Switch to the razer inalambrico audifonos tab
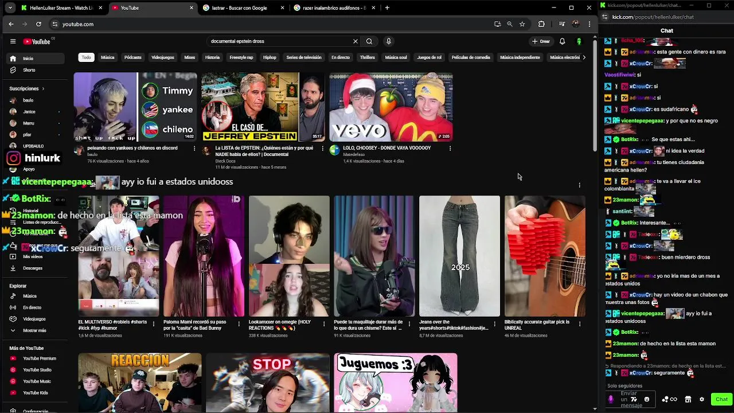The width and height of the screenshot is (734, 413). (x=335, y=8)
